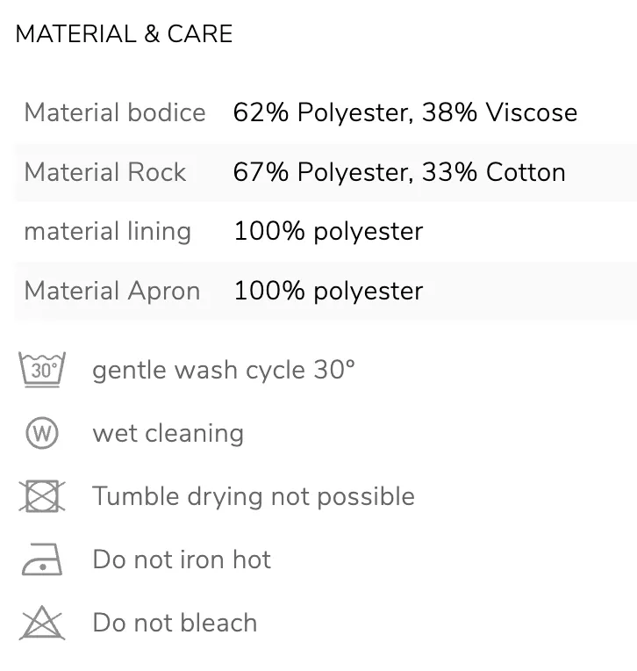Select the MATERIAL & CARE heading
Image resolution: width=637 pixels, height=671 pixels.
click(x=124, y=33)
